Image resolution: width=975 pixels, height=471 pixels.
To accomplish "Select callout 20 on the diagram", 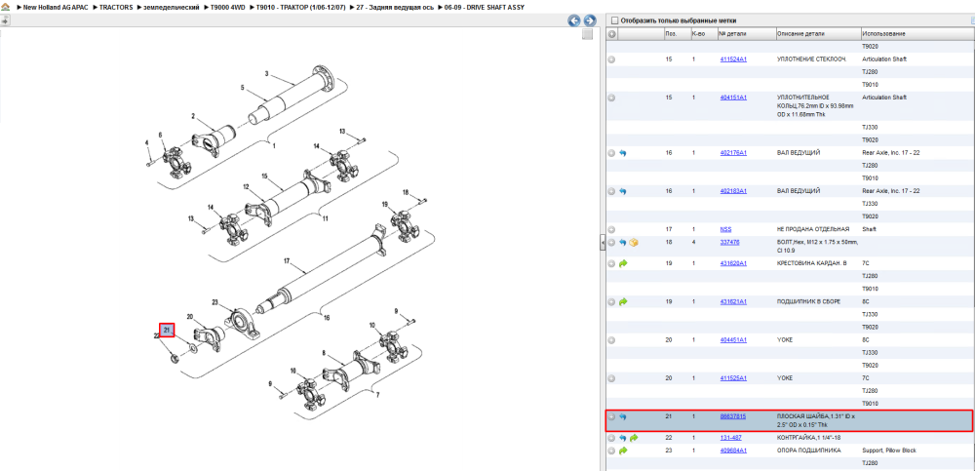I will 190,317.
